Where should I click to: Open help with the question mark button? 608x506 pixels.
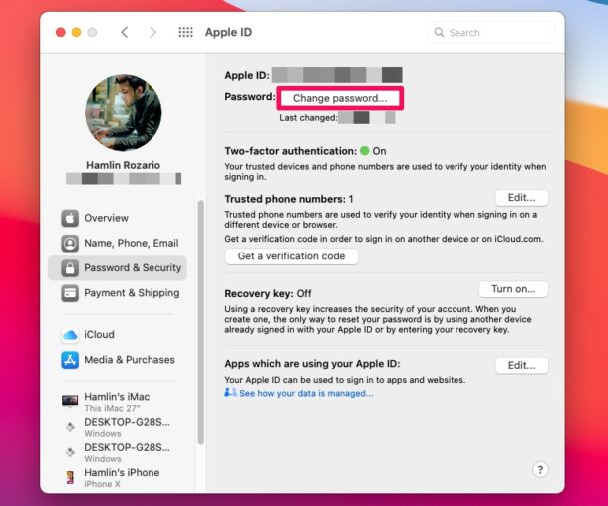(540, 469)
